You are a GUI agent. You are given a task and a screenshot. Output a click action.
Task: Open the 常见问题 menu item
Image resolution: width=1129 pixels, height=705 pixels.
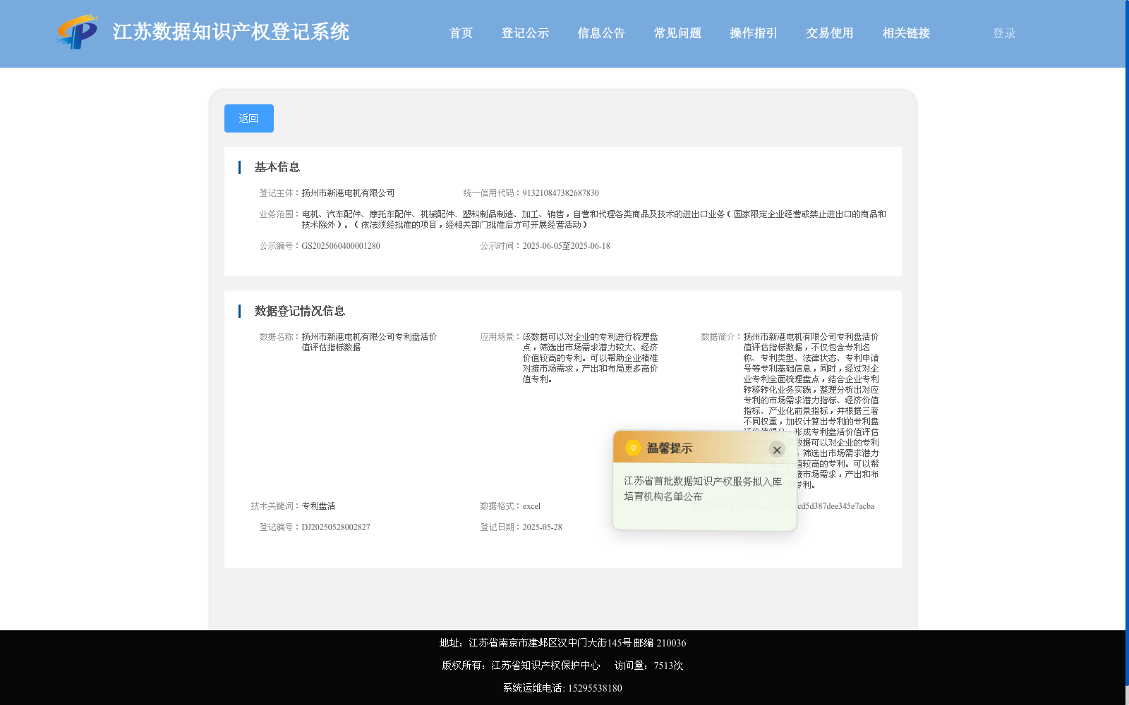click(x=677, y=33)
